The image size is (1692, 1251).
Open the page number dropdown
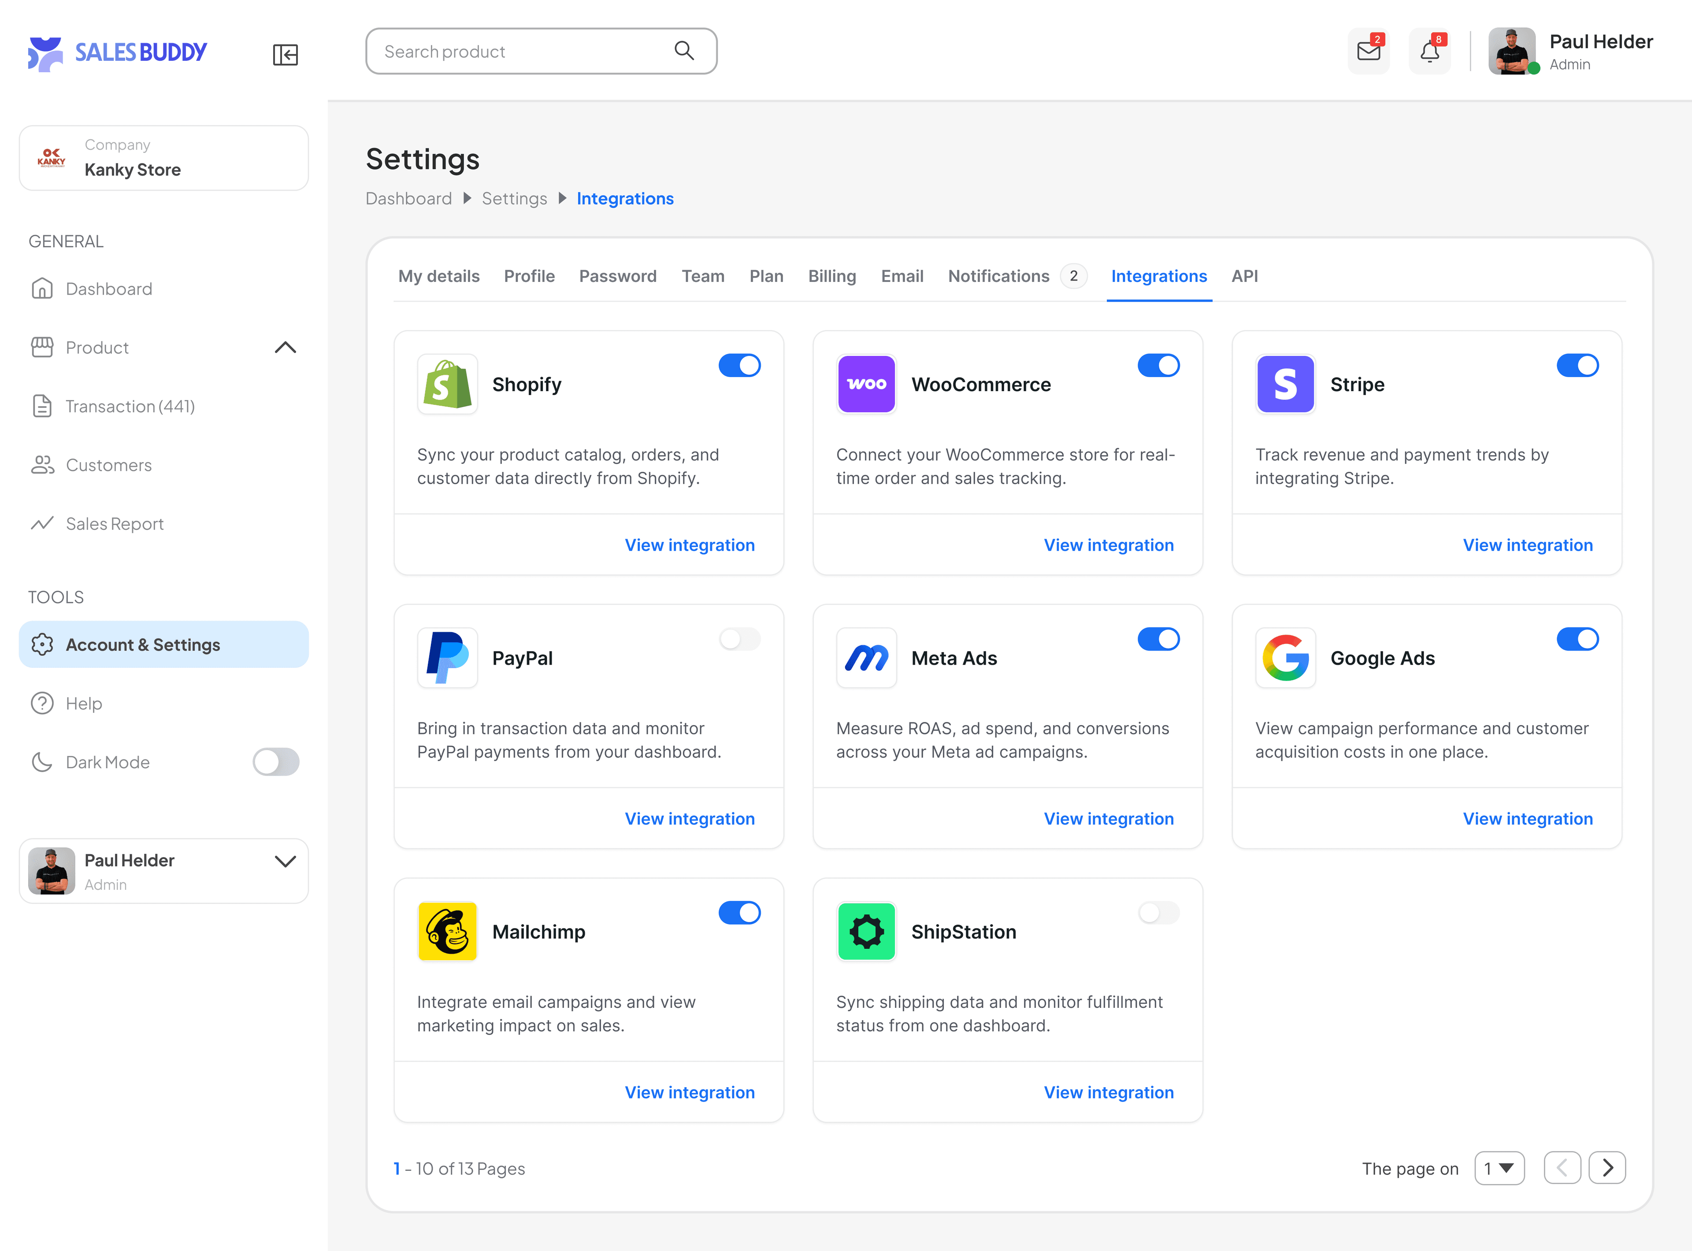click(x=1499, y=1168)
